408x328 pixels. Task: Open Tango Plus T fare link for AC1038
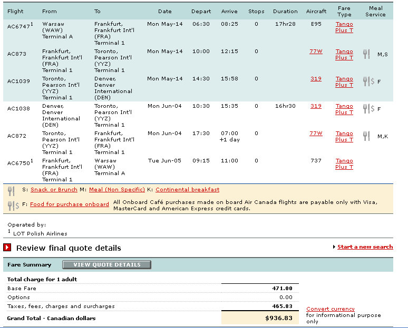(x=344, y=109)
